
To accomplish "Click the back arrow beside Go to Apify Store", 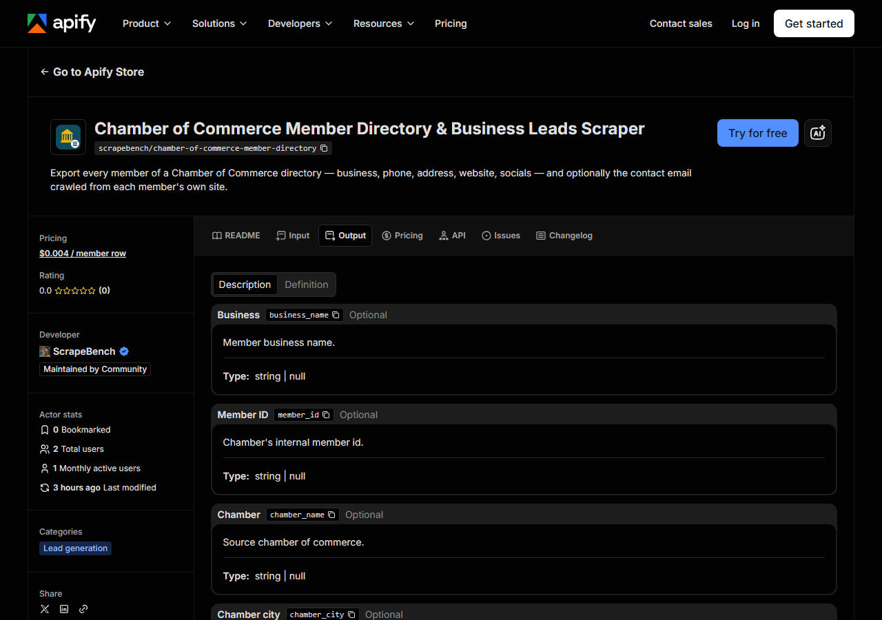I will [45, 72].
